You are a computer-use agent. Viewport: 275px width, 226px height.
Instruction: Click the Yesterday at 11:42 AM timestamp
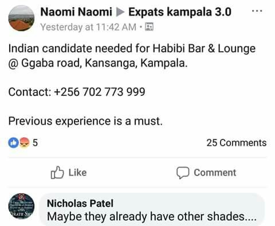click(x=88, y=27)
